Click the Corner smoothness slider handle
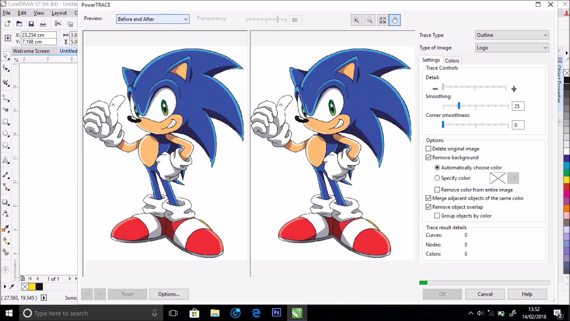Image resolution: width=570 pixels, height=321 pixels. 443,125
